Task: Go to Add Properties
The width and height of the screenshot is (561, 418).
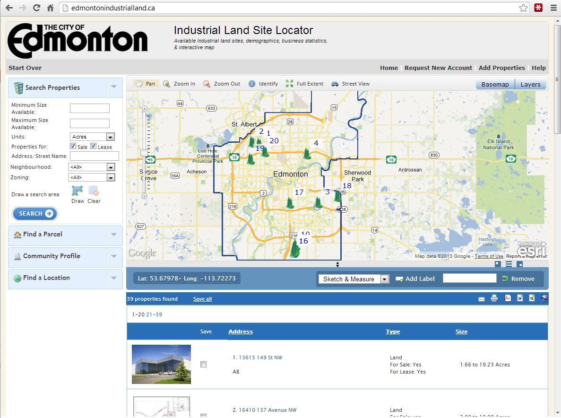Action: [x=501, y=68]
